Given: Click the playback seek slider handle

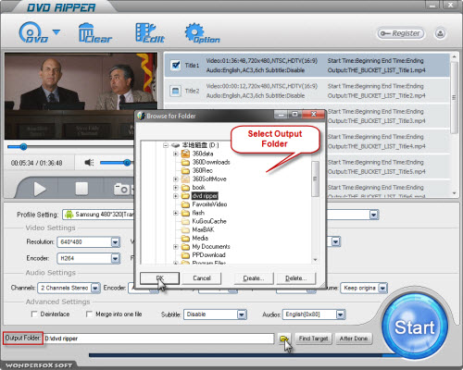Looking at the screenshot, I should tap(23, 147).
